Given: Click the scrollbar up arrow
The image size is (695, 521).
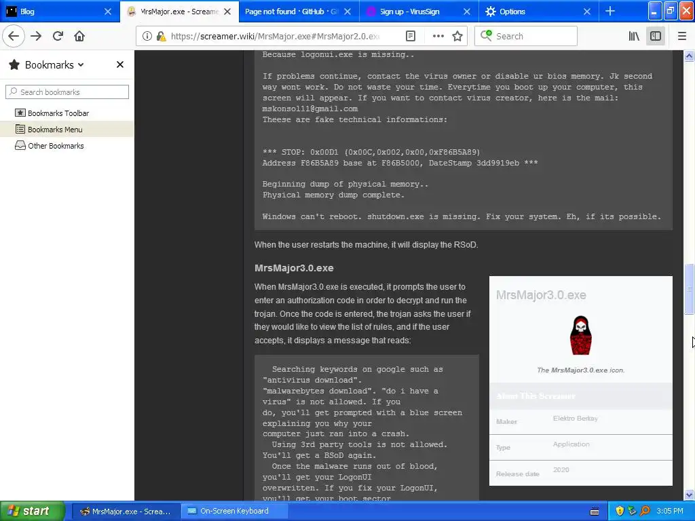Looking at the screenshot, I should tap(690, 56).
